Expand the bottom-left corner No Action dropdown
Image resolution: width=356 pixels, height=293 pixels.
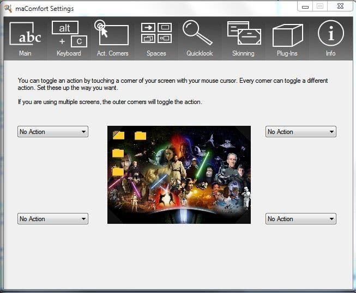(53, 219)
